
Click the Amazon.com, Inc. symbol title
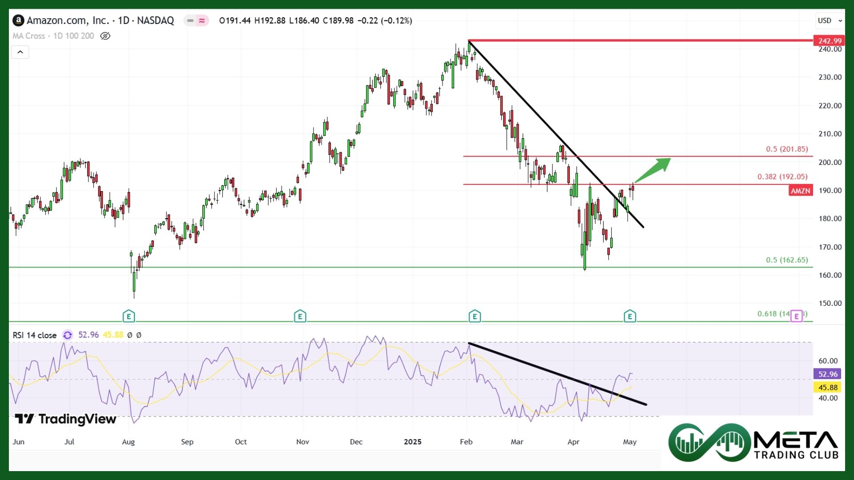[68, 20]
